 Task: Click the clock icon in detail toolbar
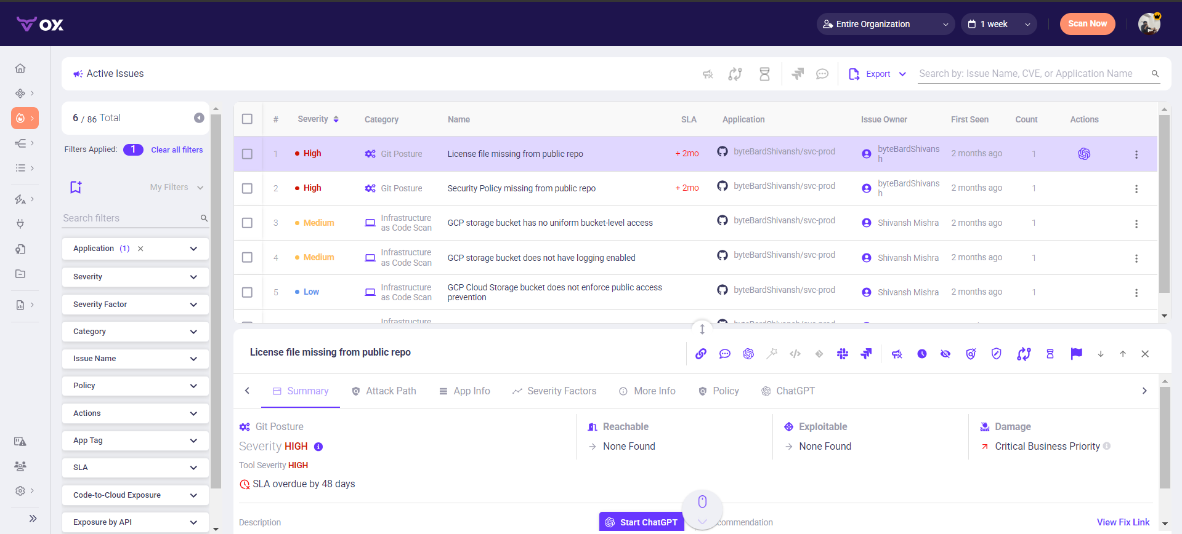pos(921,354)
